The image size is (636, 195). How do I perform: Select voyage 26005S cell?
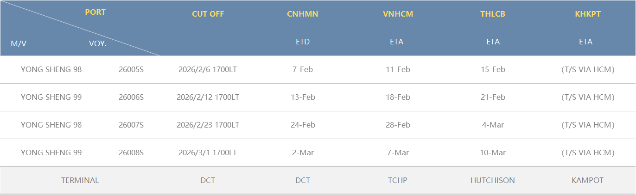pos(131,70)
